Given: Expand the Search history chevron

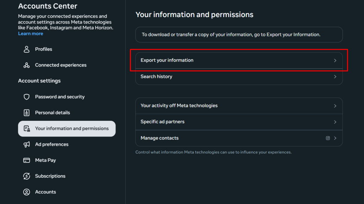Looking at the screenshot, I should (335, 77).
